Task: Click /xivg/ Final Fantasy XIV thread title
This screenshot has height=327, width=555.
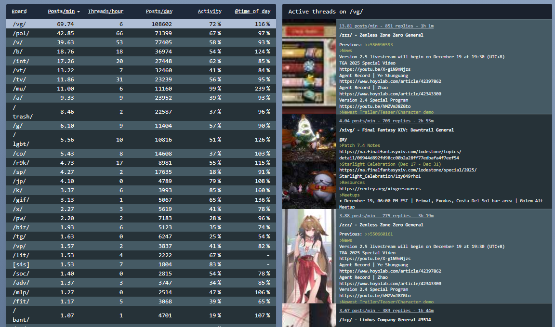Action: (x=396, y=130)
